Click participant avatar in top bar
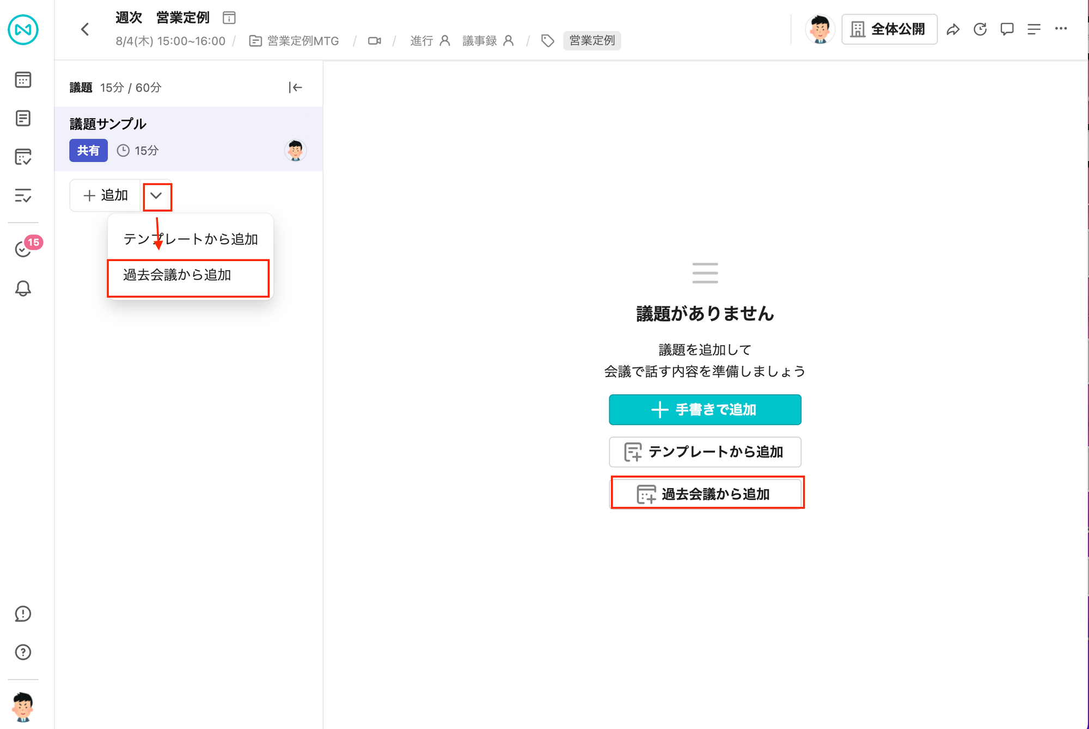Screen dimensions: 1089x729 point(820,29)
